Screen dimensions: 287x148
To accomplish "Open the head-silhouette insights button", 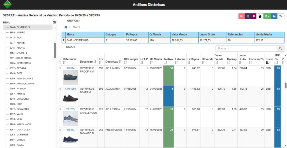I will point(260,16).
